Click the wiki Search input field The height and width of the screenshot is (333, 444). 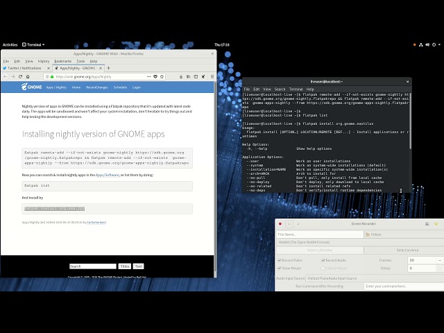pos(93,266)
